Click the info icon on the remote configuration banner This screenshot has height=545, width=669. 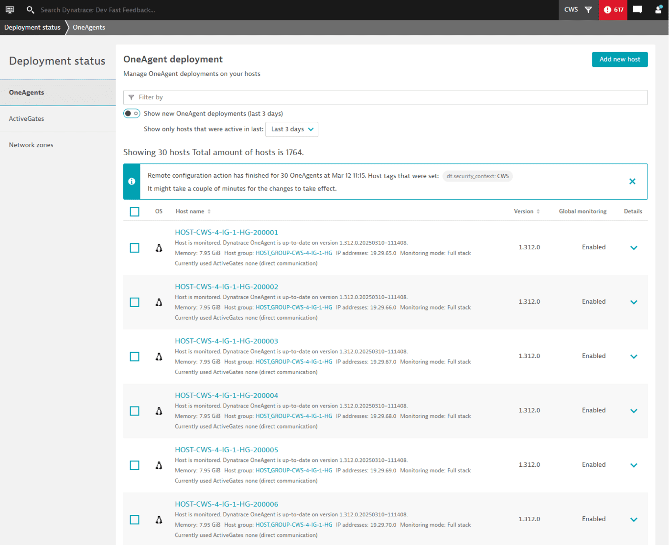[131, 182]
